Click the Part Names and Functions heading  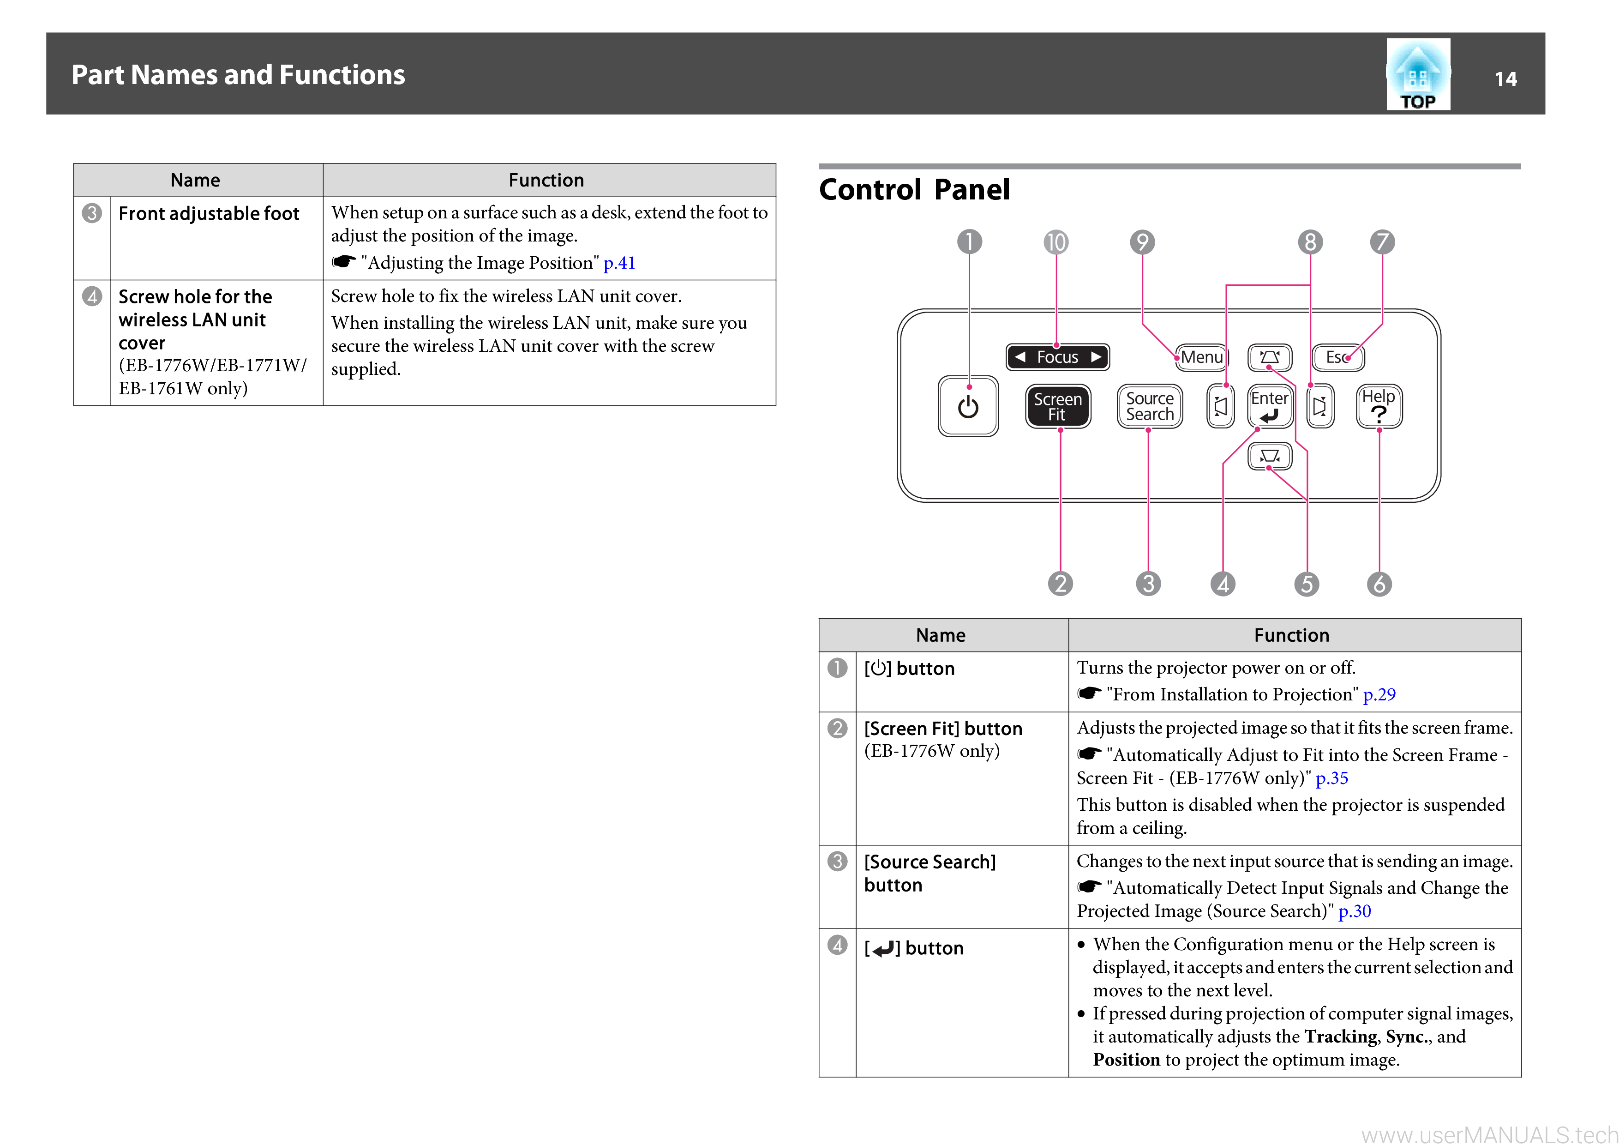pos(238,75)
